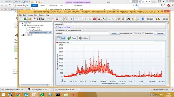
Task: Enable the Errors checkbox
Action: [x=135, y=33]
